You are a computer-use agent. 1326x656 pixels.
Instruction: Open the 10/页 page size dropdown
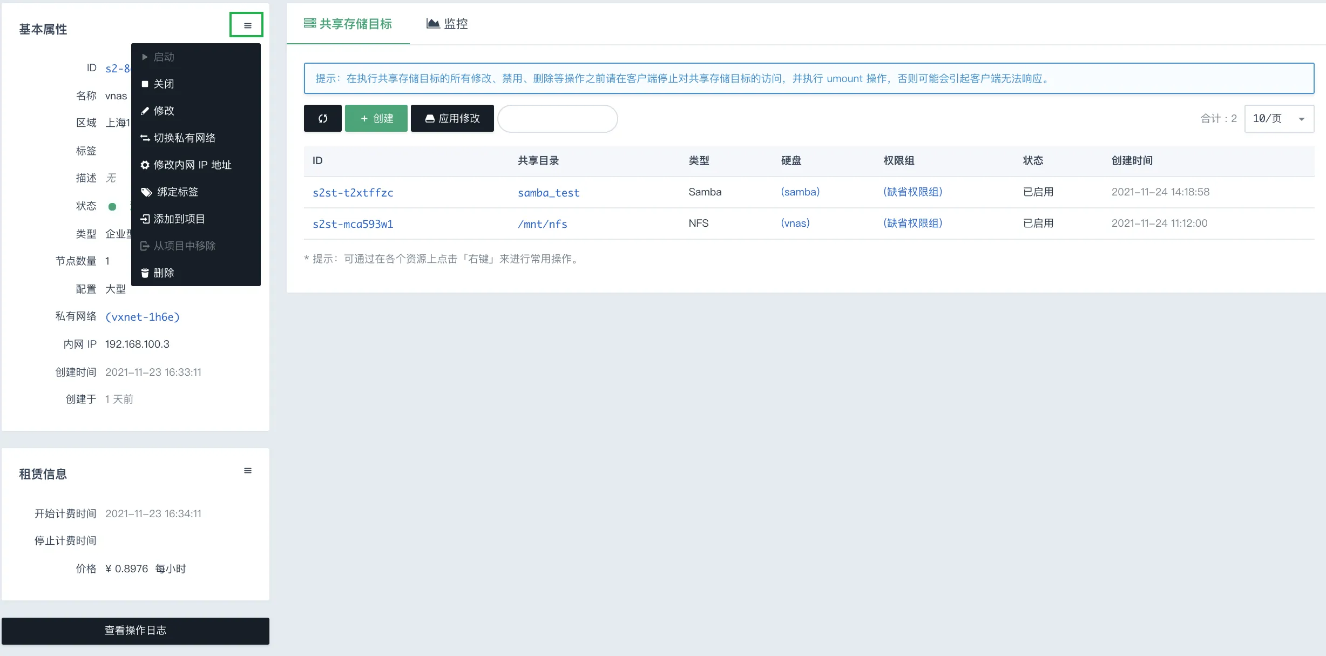pyautogui.click(x=1279, y=118)
